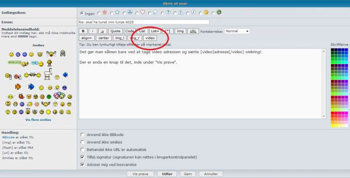Open the 'Vis flere smilies' link
Screen dimensions: 350x178
click(x=38, y=120)
